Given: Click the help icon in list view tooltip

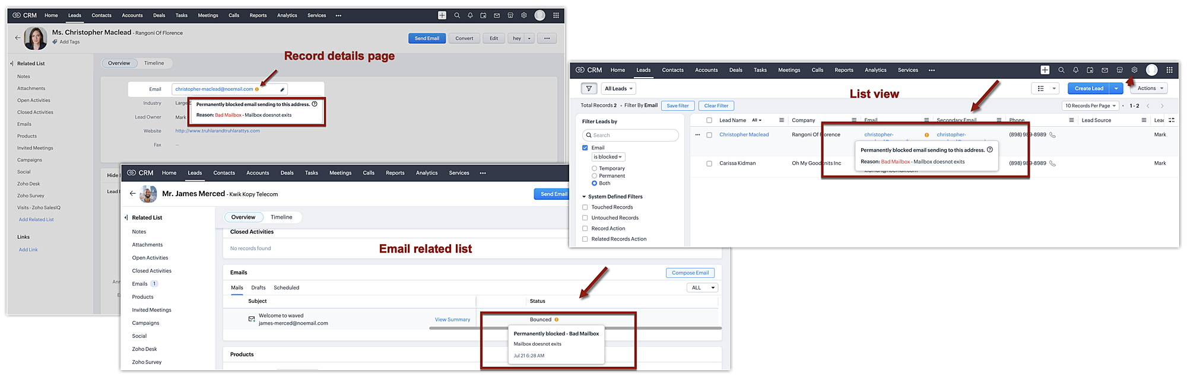Looking at the screenshot, I should point(990,150).
